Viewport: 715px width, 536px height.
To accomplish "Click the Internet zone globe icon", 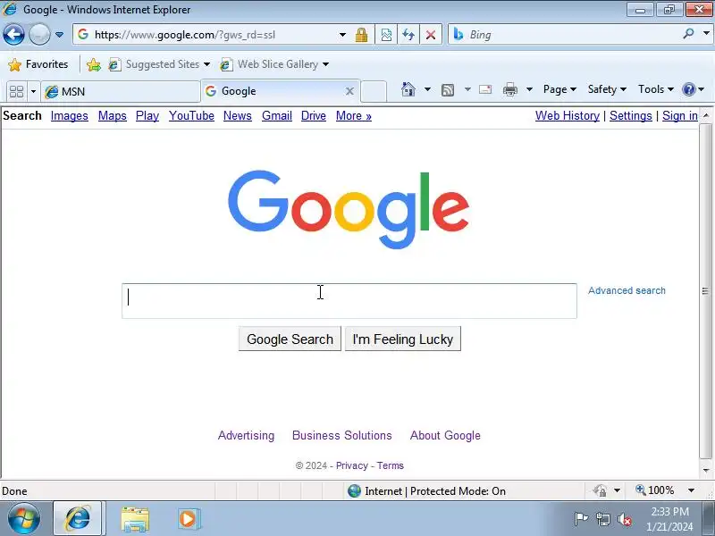I will pos(354,490).
